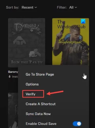Click the Sort by label
This screenshot has width=95, height=128.
(13, 7)
